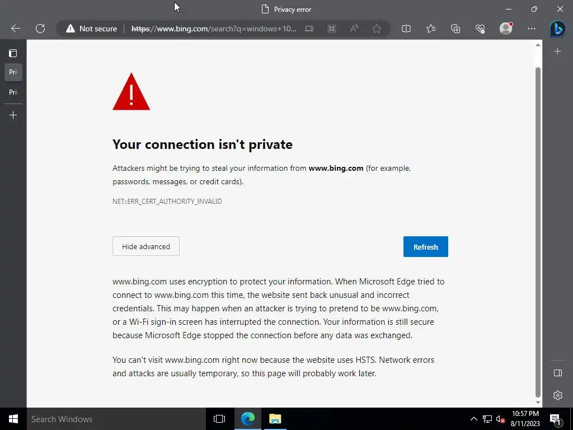Select the first Privacy error vertical tab
Image resolution: width=573 pixels, height=430 pixels.
[x=13, y=72]
